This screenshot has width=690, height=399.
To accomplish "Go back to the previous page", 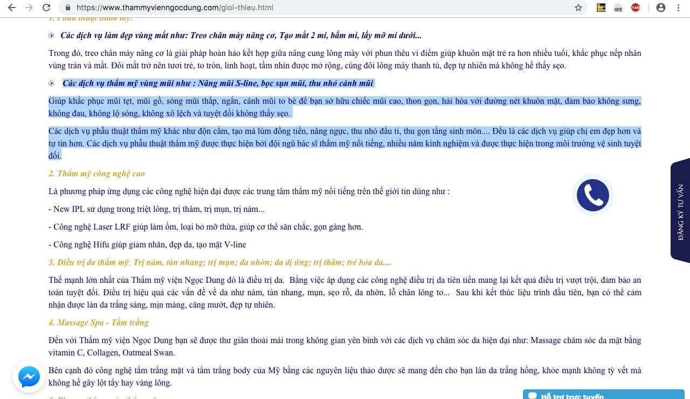I will [12, 8].
